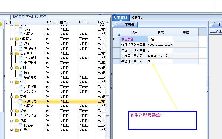
Task: Sort by the BOM工厂 column header
Action: [51, 22]
